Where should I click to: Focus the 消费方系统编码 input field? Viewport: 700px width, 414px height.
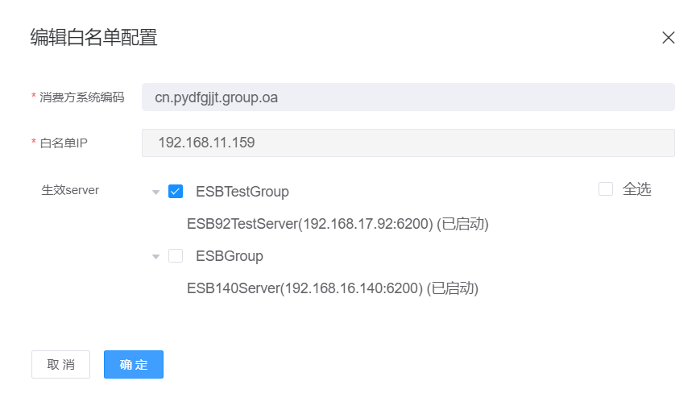pos(408,97)
